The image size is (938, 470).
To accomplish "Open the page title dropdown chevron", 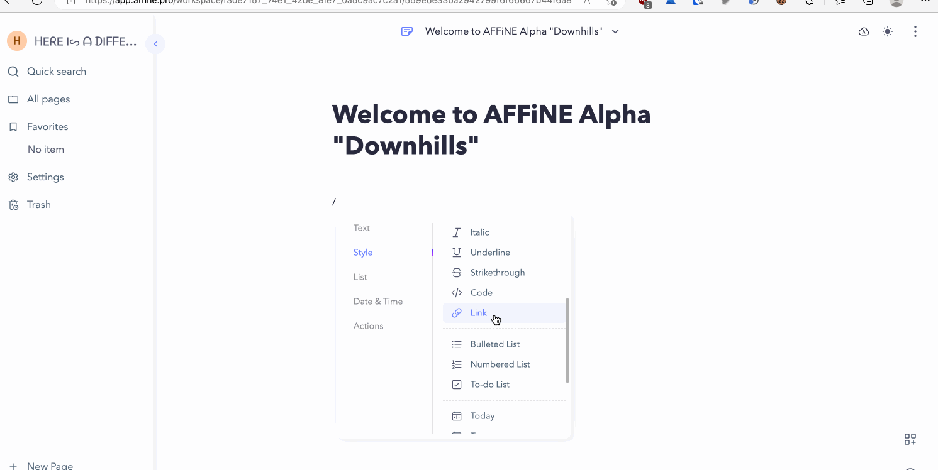I will click(615, 31).
